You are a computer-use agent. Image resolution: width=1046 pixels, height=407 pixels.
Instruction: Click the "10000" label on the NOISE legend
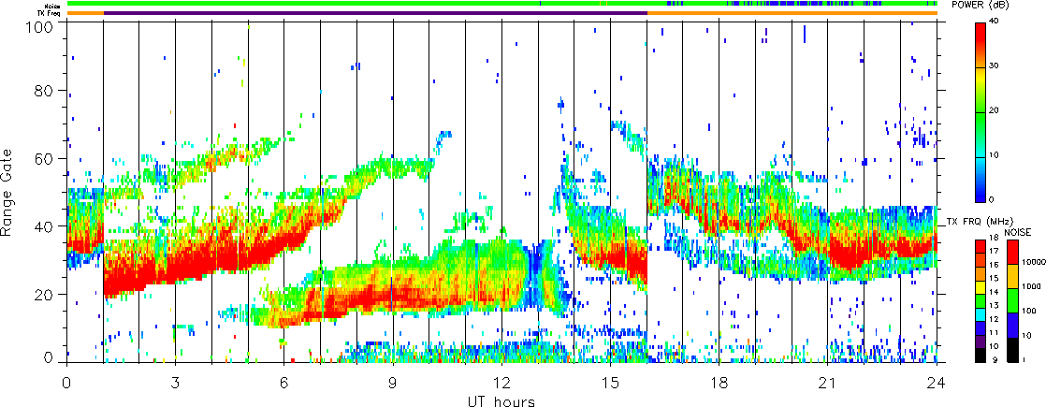point(1033,264)
